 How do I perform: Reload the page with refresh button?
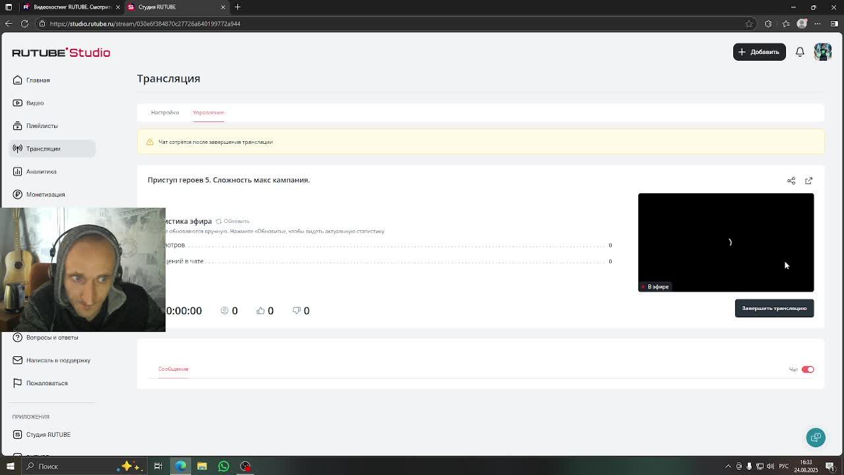click(x=24, y=24)
